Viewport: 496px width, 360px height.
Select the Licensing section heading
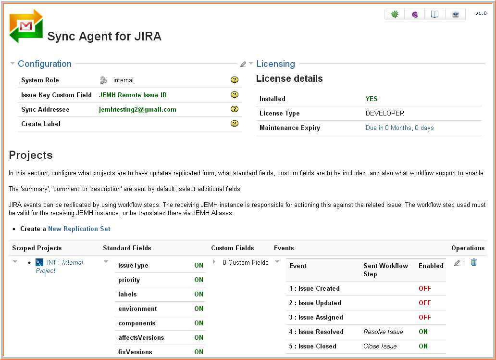tap(275, 64)
